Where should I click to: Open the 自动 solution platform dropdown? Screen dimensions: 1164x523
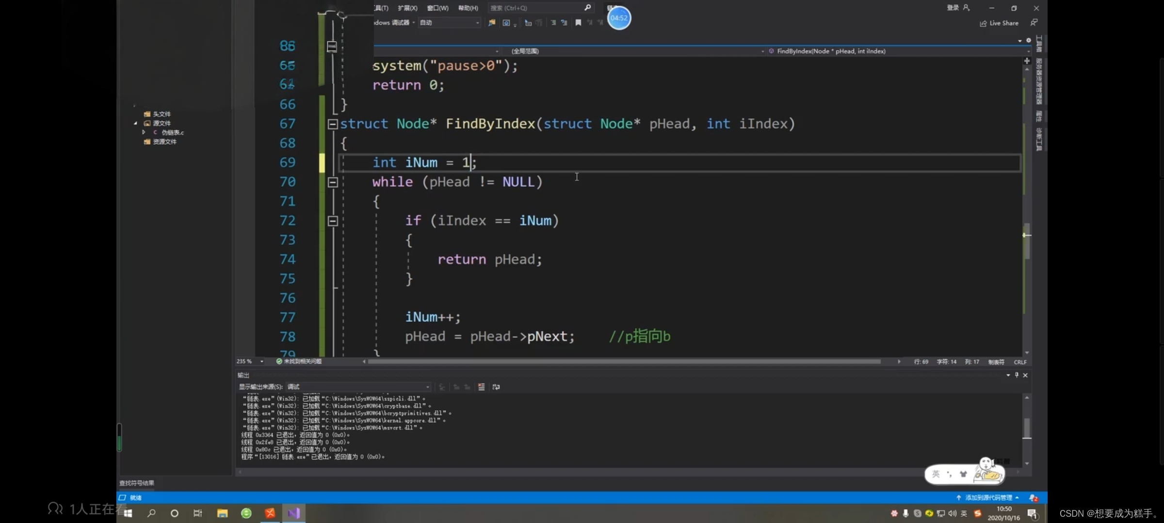[x=449, y=23]
